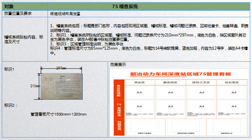252x140 pixels.
Task: Click the label "标识2："
Action: click(x=11, y=105)
